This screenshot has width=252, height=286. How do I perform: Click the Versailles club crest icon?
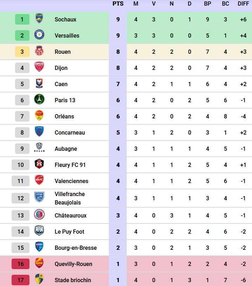coord(39,35)
